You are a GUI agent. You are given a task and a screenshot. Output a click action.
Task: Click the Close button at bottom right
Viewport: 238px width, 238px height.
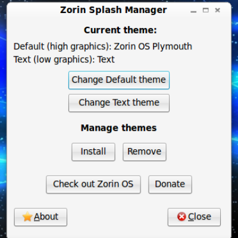pyautogui.click(x=194, y=217)
